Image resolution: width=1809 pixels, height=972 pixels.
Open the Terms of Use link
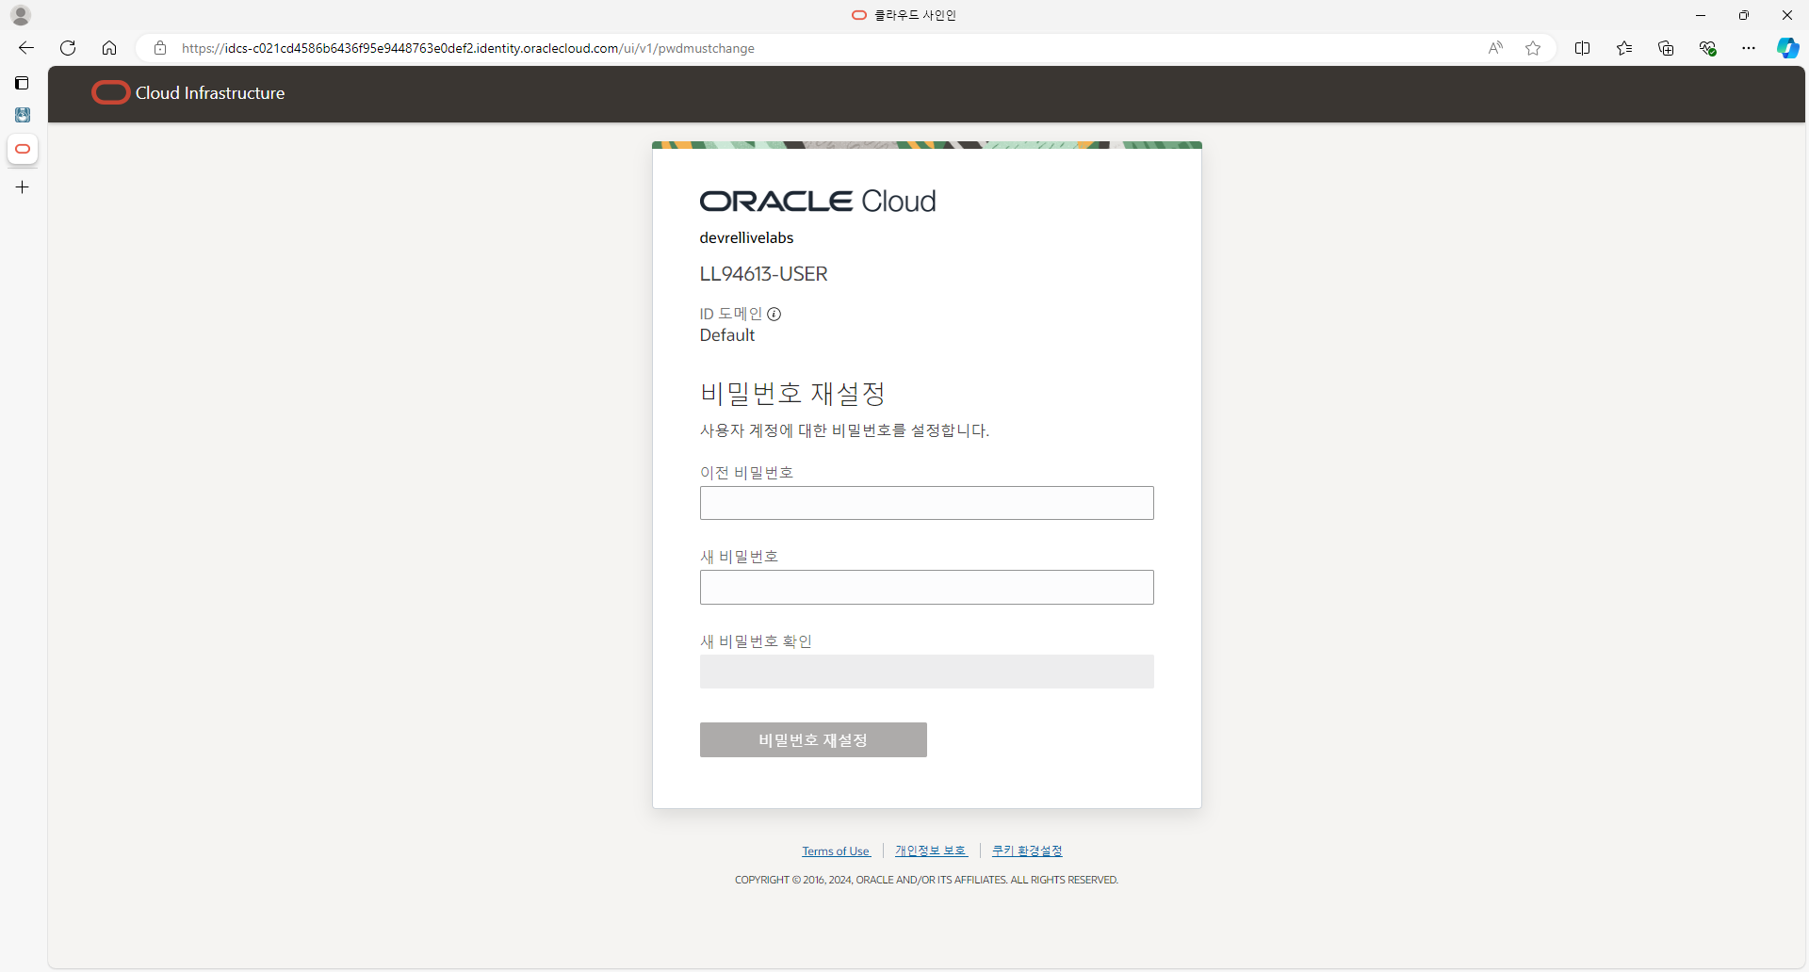[x=836, y=851]
